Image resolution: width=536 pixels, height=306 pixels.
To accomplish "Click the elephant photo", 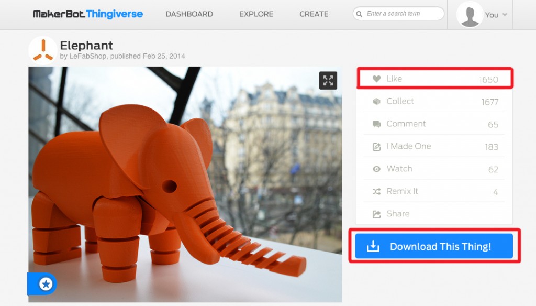I will coord(185,184).
